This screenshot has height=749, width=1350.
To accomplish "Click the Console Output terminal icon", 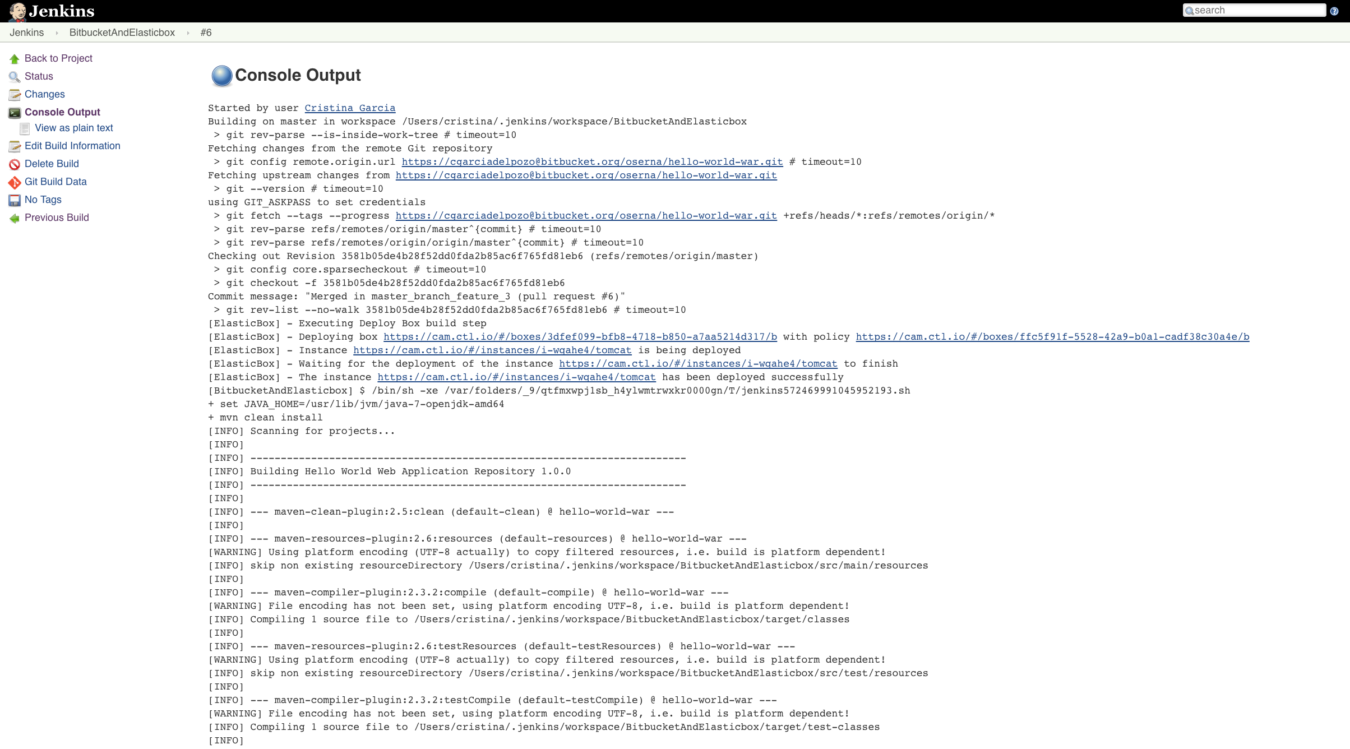I will point(15,113).
